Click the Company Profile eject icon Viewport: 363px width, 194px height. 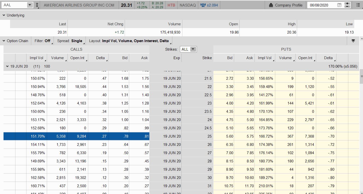tap(271, 5)
